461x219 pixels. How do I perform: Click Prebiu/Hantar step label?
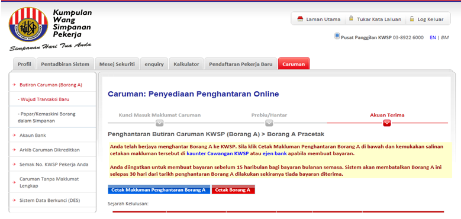pos(269,115)
